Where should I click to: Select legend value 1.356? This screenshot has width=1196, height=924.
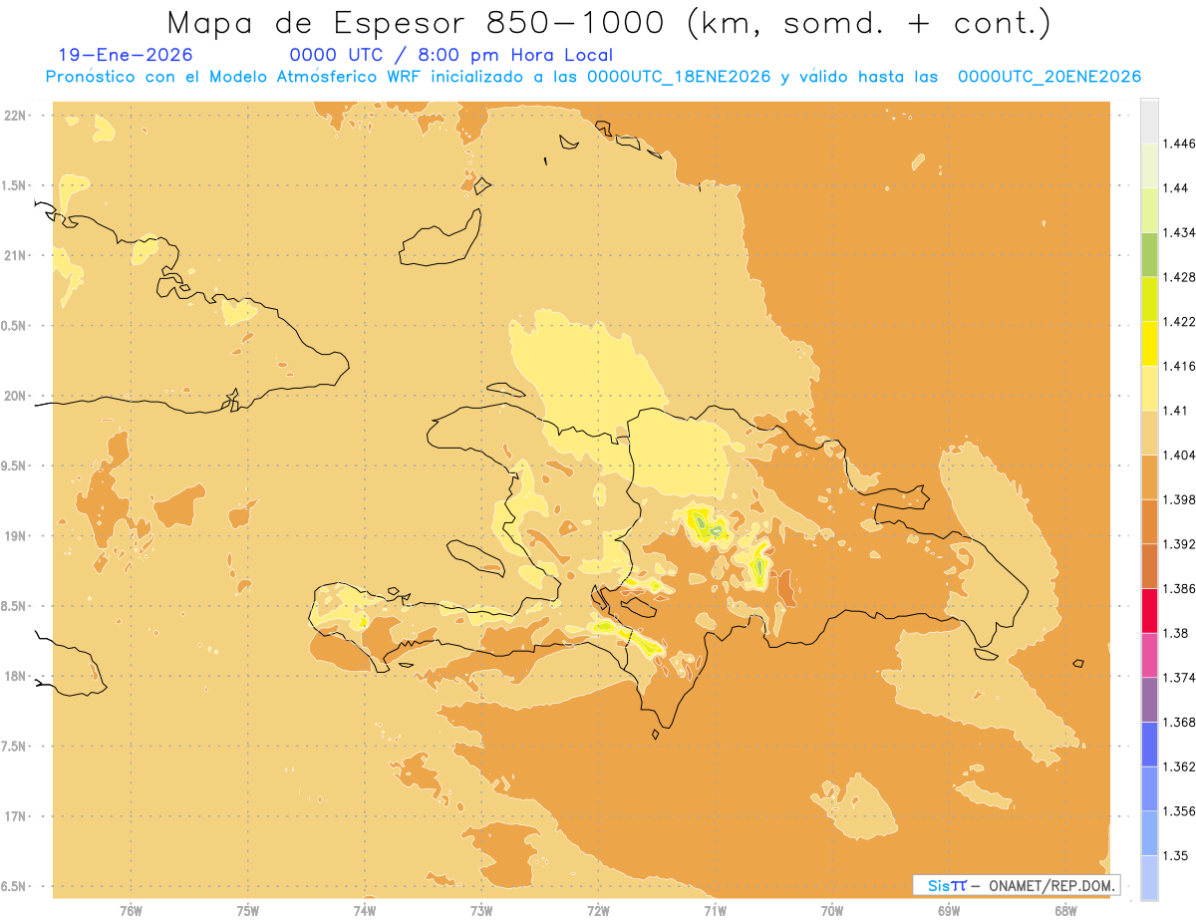click(x=1177, y=811)
